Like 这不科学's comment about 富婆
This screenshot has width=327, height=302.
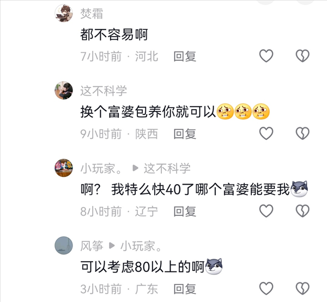[266, 133]
